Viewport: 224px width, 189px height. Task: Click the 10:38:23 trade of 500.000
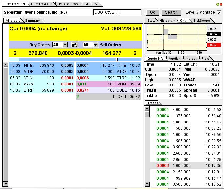coord(186,128)
